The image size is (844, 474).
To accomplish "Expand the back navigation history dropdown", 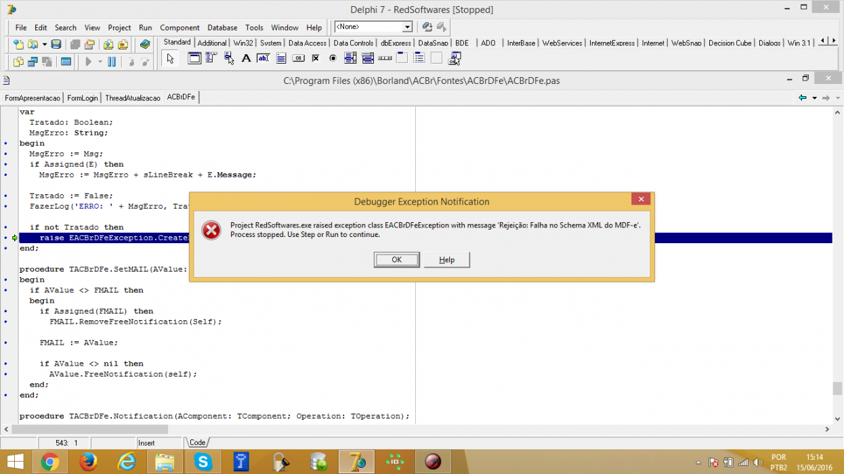I will pyautogui.click(x=814, y=98).
